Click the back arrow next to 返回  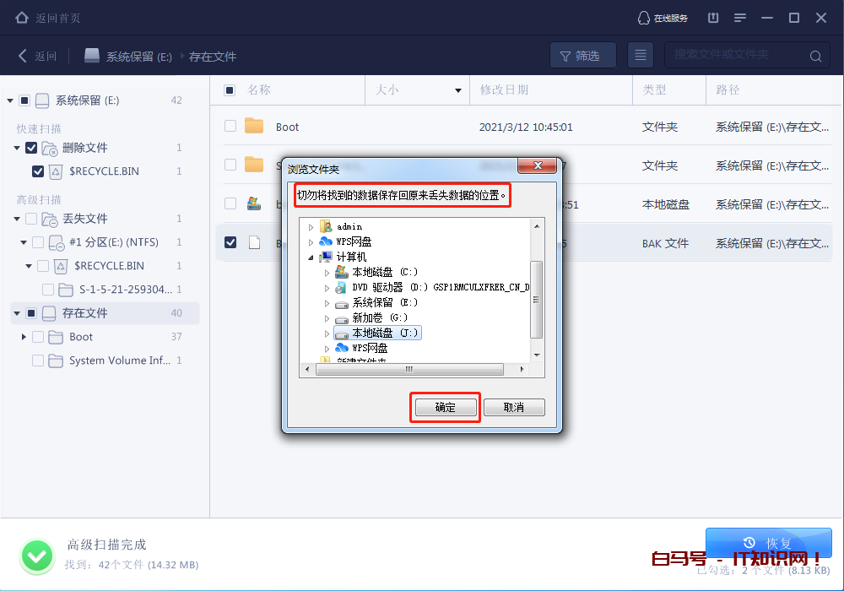pos(22,55)
